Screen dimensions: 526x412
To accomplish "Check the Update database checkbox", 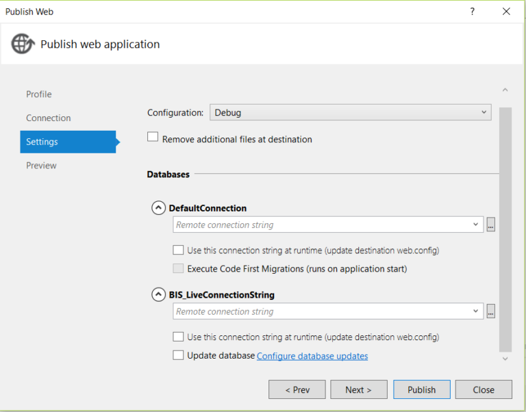I will [178, 355].
